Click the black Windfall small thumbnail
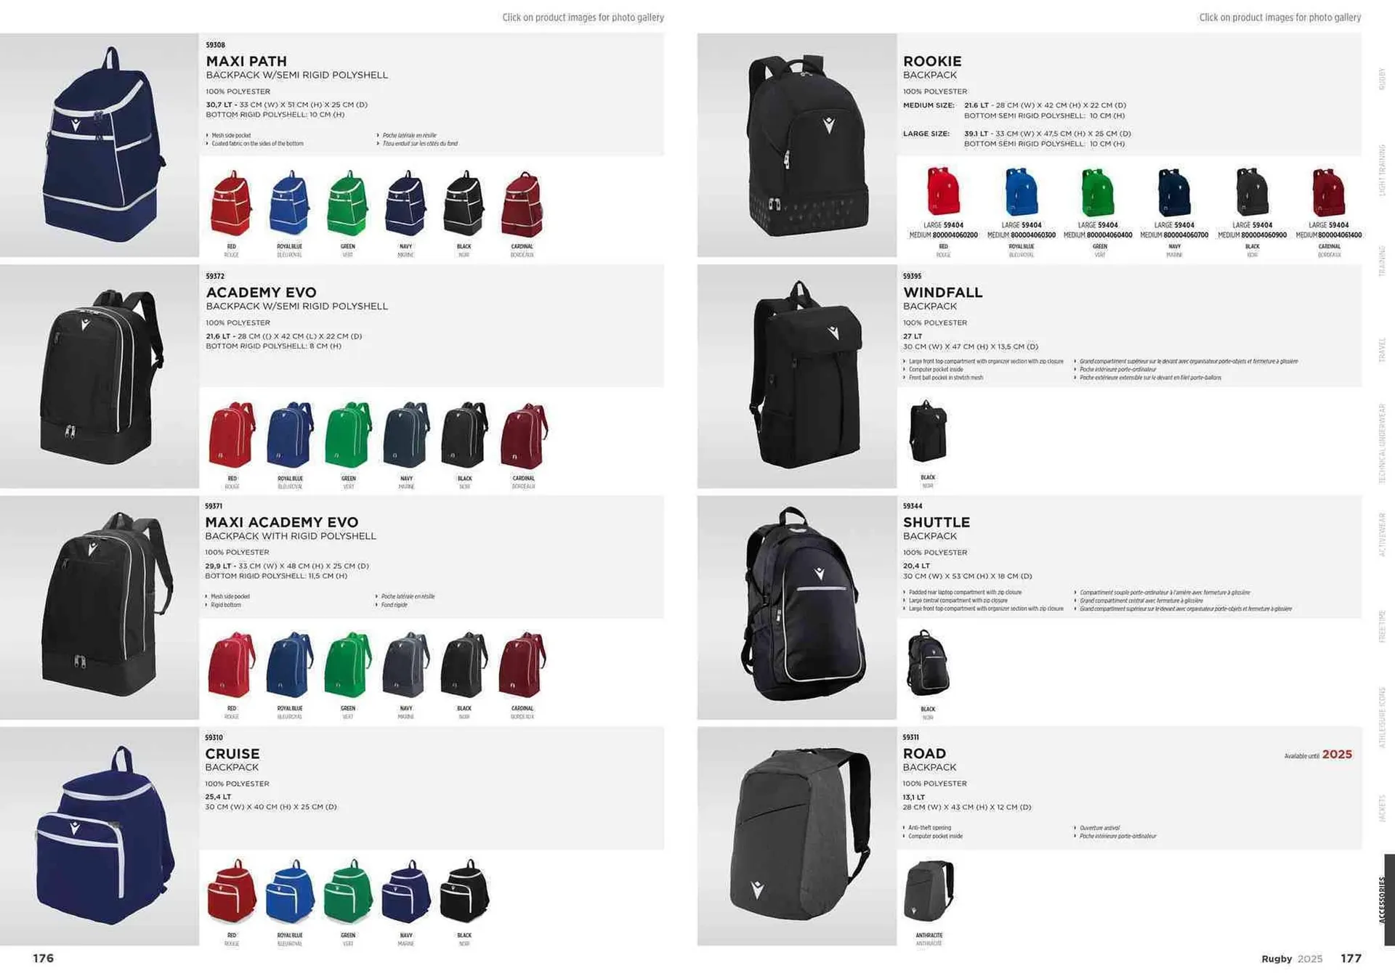 928,431
